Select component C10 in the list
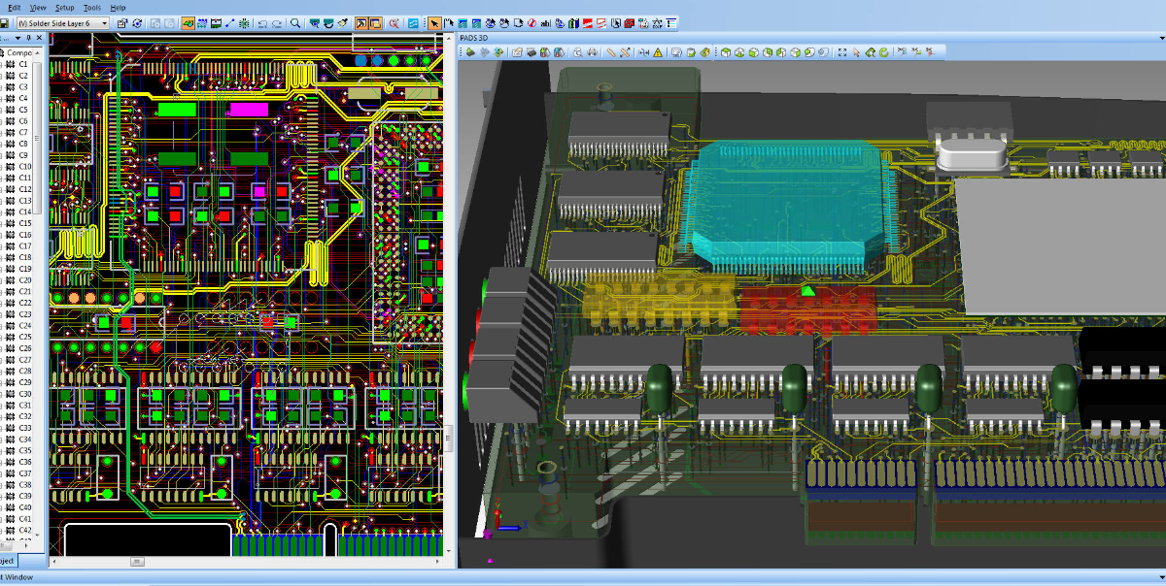 click(x=25, y=166)
